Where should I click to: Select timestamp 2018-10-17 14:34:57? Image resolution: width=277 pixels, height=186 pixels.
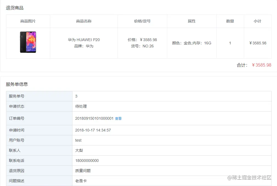tap(93, 130)
